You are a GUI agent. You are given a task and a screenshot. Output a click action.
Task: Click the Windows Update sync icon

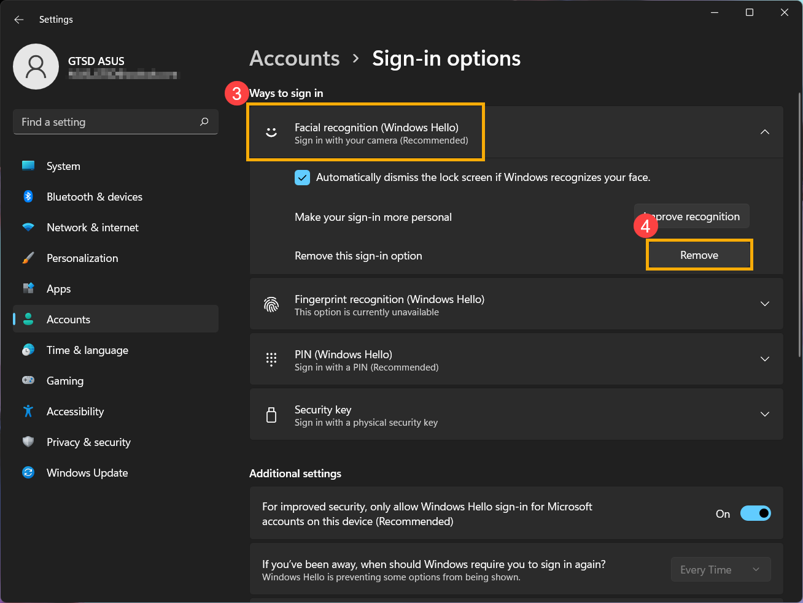28,472
